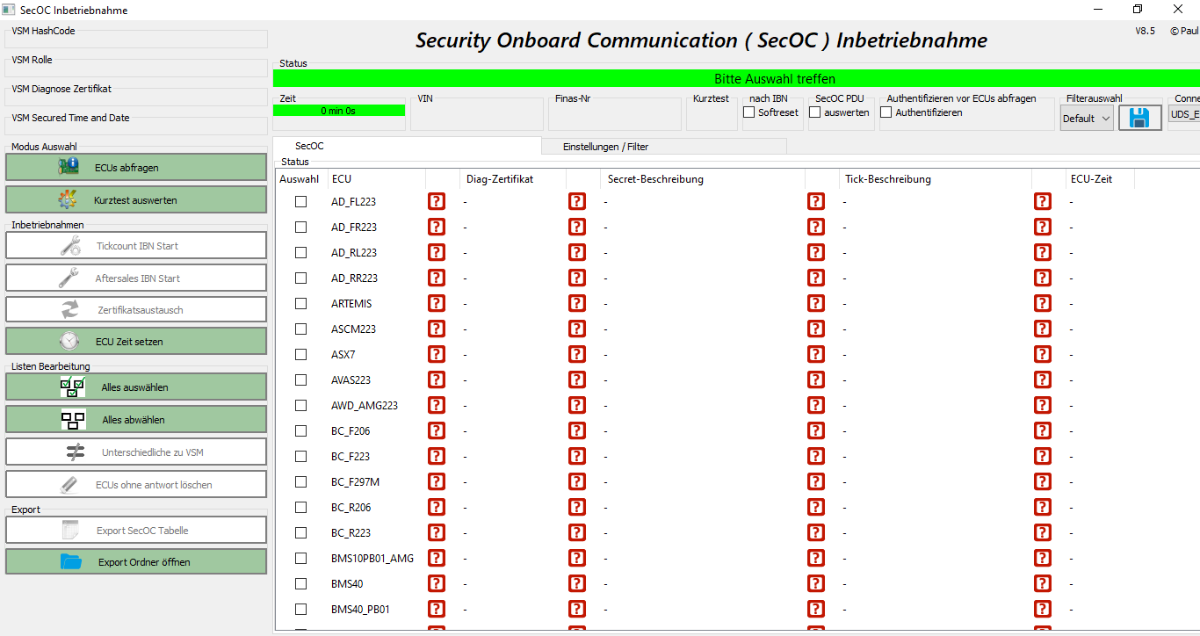Check the Authentifizieren checkbox
Screen dimensions: 1200x636
[886, 112]
